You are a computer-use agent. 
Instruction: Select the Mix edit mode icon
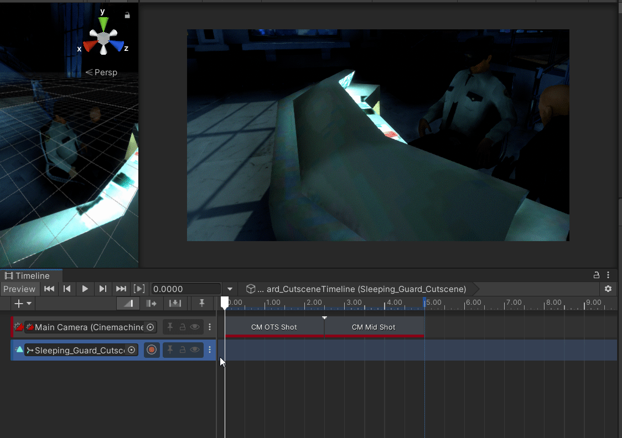click(128, 304)
